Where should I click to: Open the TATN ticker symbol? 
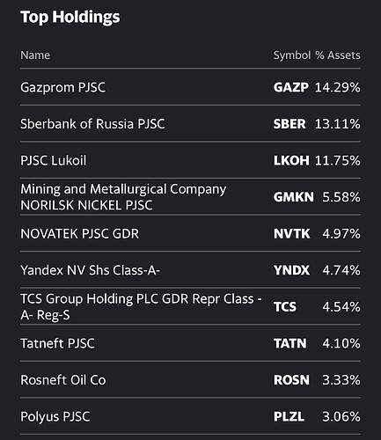289,343
